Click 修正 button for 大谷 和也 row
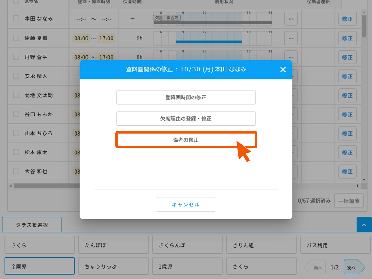Viewport: 372px width, 279px height. coord(347,172)
